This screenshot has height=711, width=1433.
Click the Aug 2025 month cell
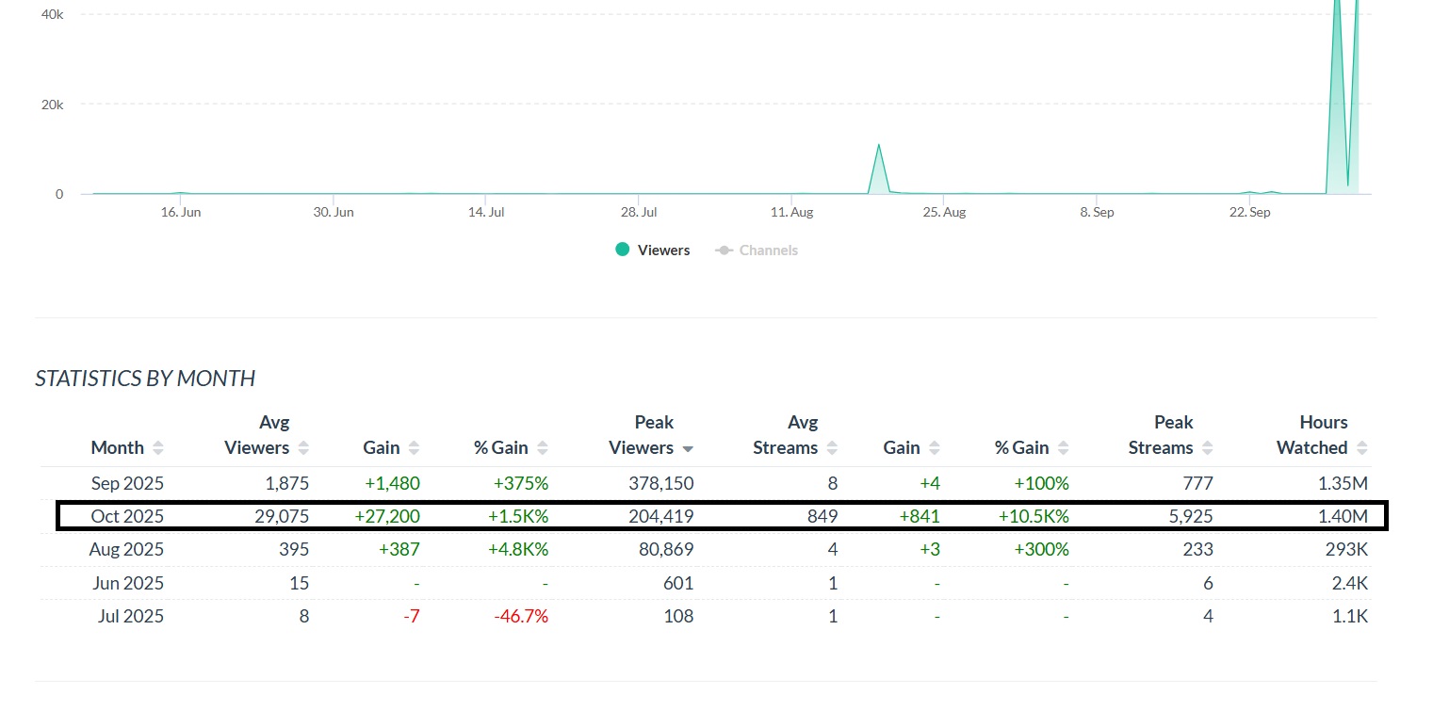[127, 550]
